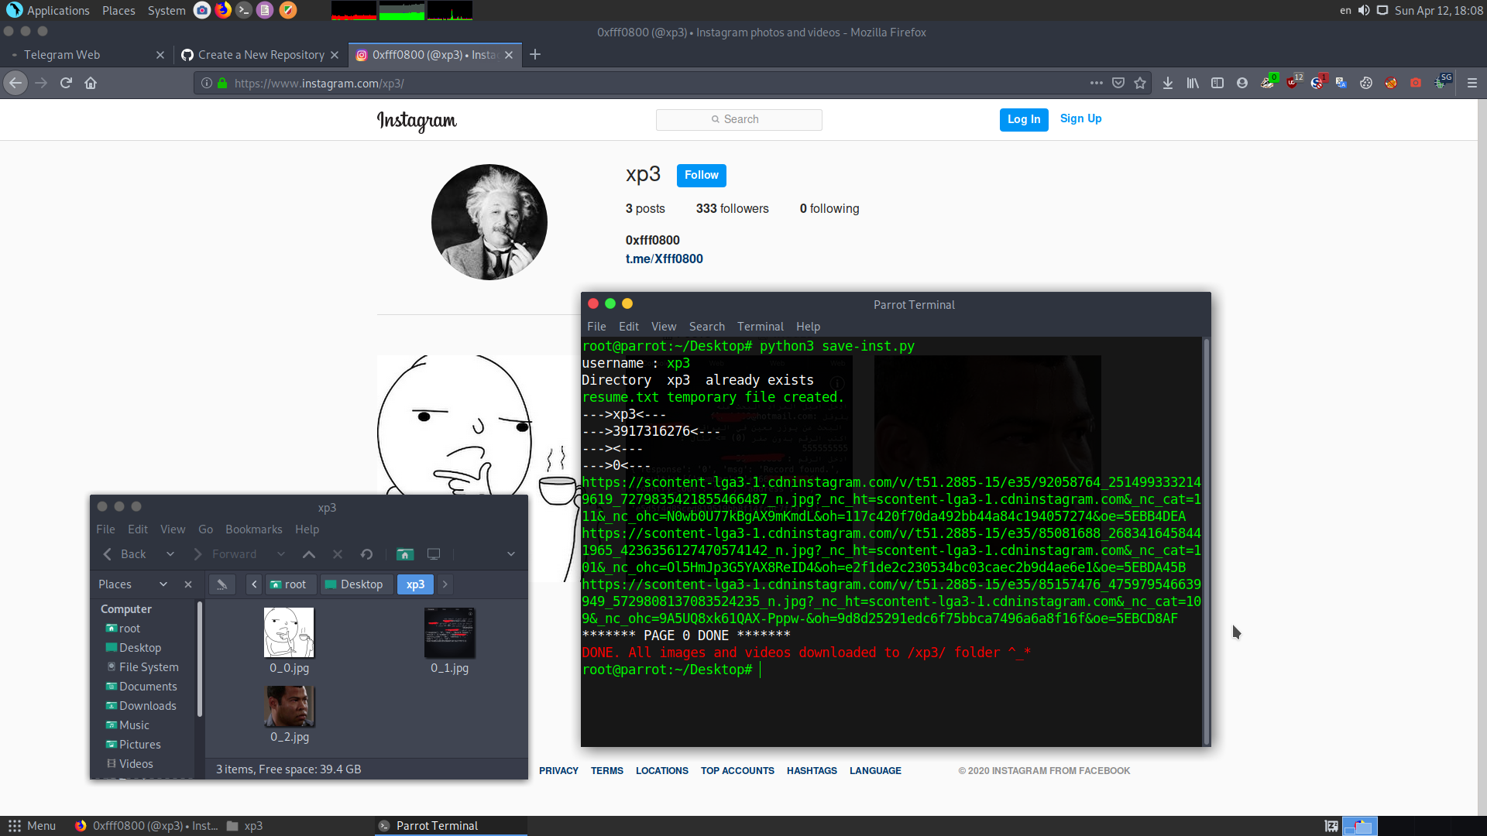Switch to Create a New Repository tab
Screen dimensions: 1487x836
[x=260, y=55]
